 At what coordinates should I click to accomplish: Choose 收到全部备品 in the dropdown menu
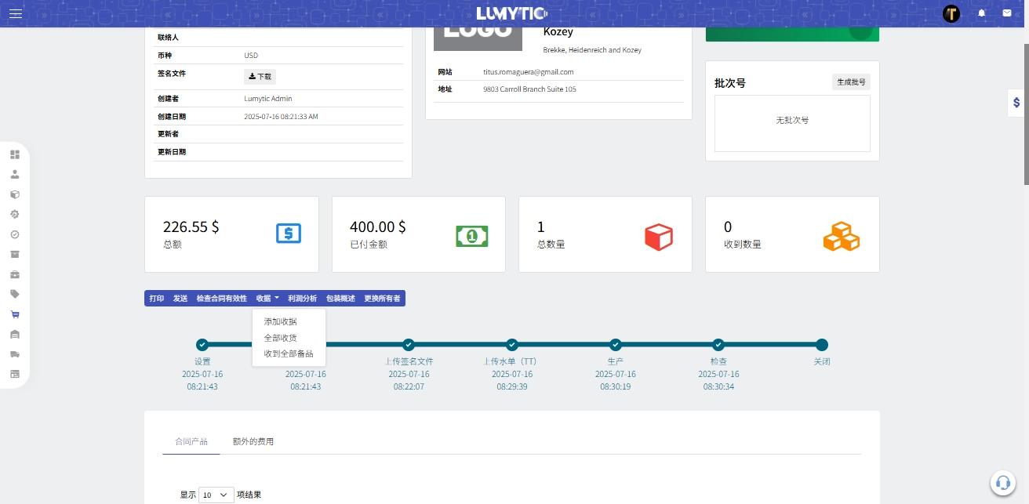[288, 354]
